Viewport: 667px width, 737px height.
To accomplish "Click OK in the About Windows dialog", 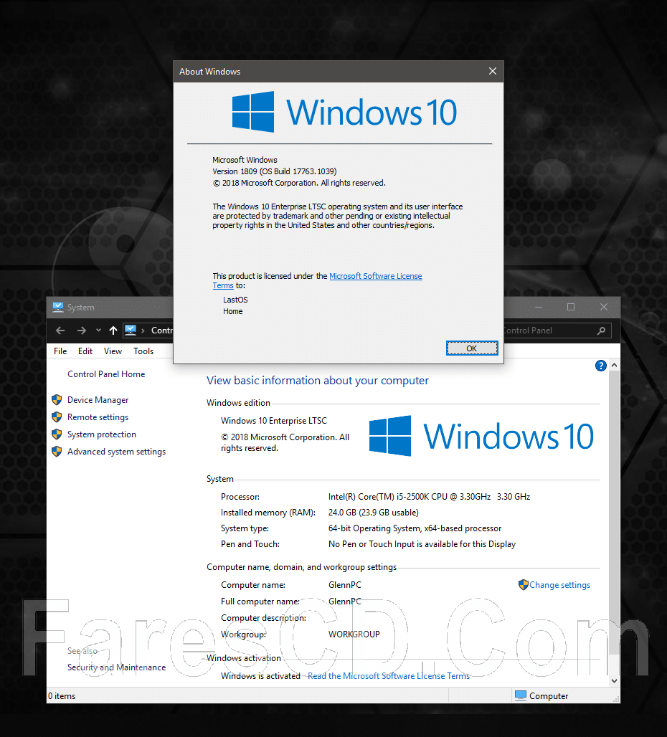I will tap(471, 348).
